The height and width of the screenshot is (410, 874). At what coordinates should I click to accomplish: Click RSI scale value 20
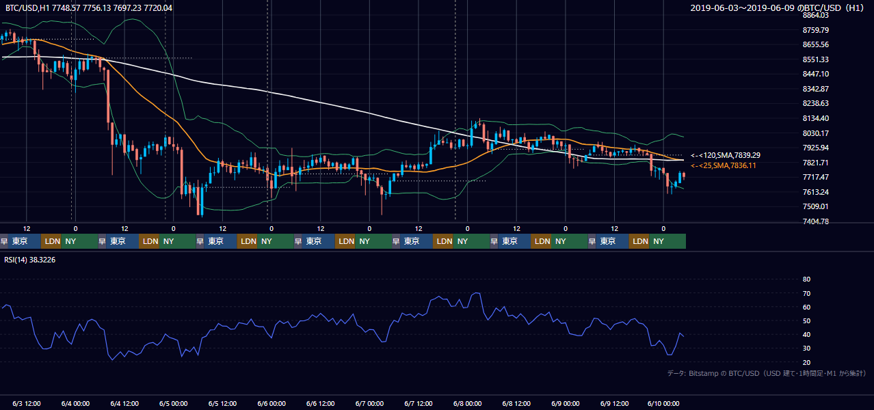click(807, 362)
